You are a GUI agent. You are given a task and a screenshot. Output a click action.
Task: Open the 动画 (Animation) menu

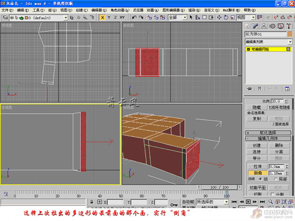tap(153, 10)
